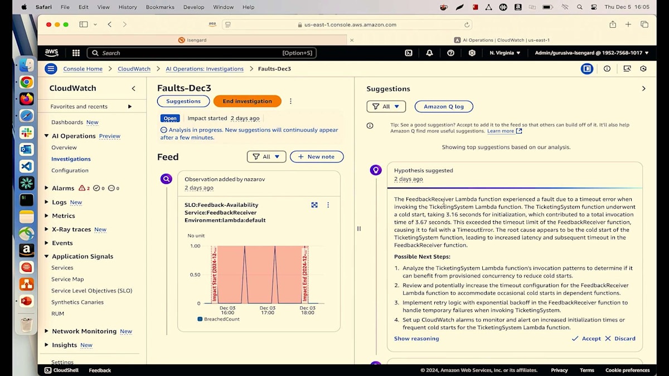Screen dimensions: 669x376
Task: Open the AWS services grid menu
Action: pyautogui.click(x=76, y=53)
